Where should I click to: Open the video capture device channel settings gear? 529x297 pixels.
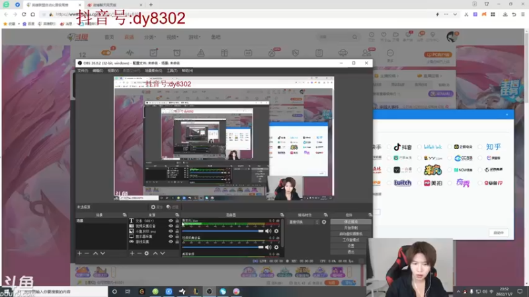pyautogui.click(x=276, y=247)
